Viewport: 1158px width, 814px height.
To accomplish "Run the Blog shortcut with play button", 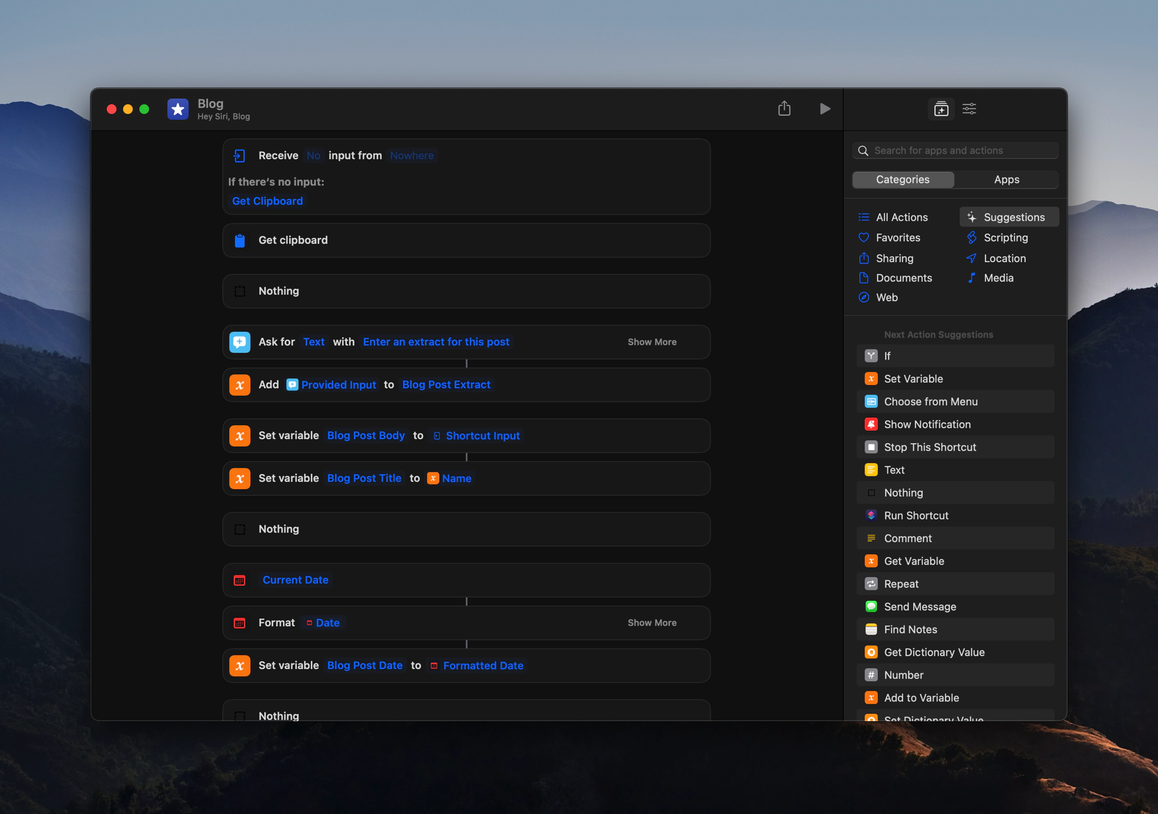I will (x=825, y=109).
